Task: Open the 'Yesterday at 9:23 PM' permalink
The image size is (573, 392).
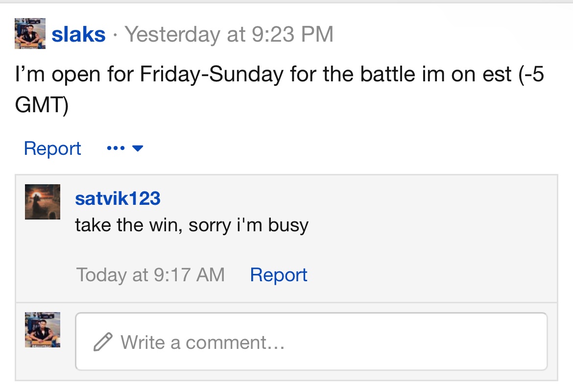Action: tap(229, 34)
